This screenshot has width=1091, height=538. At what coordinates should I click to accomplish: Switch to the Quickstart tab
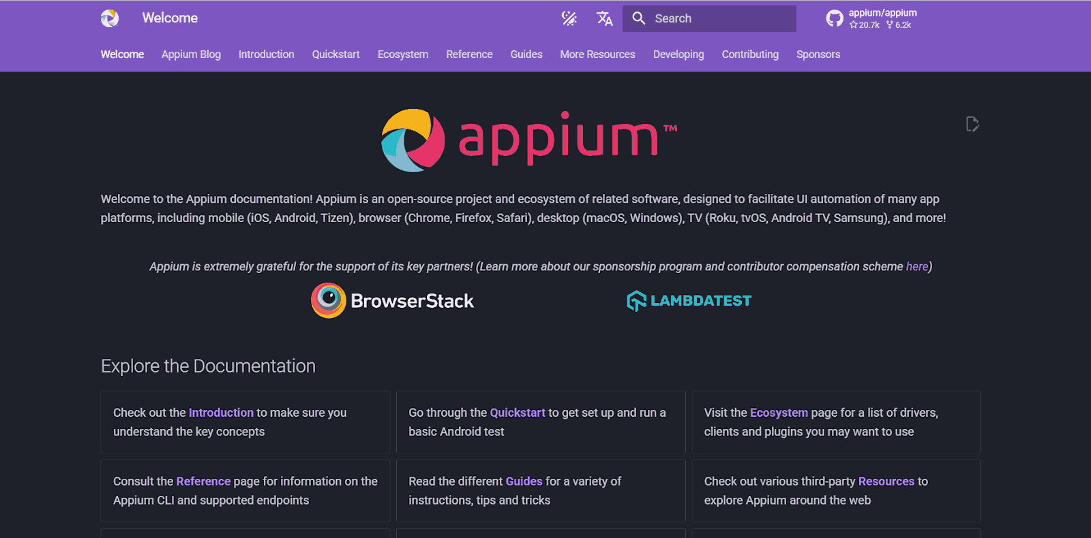(x=335, y=54)
